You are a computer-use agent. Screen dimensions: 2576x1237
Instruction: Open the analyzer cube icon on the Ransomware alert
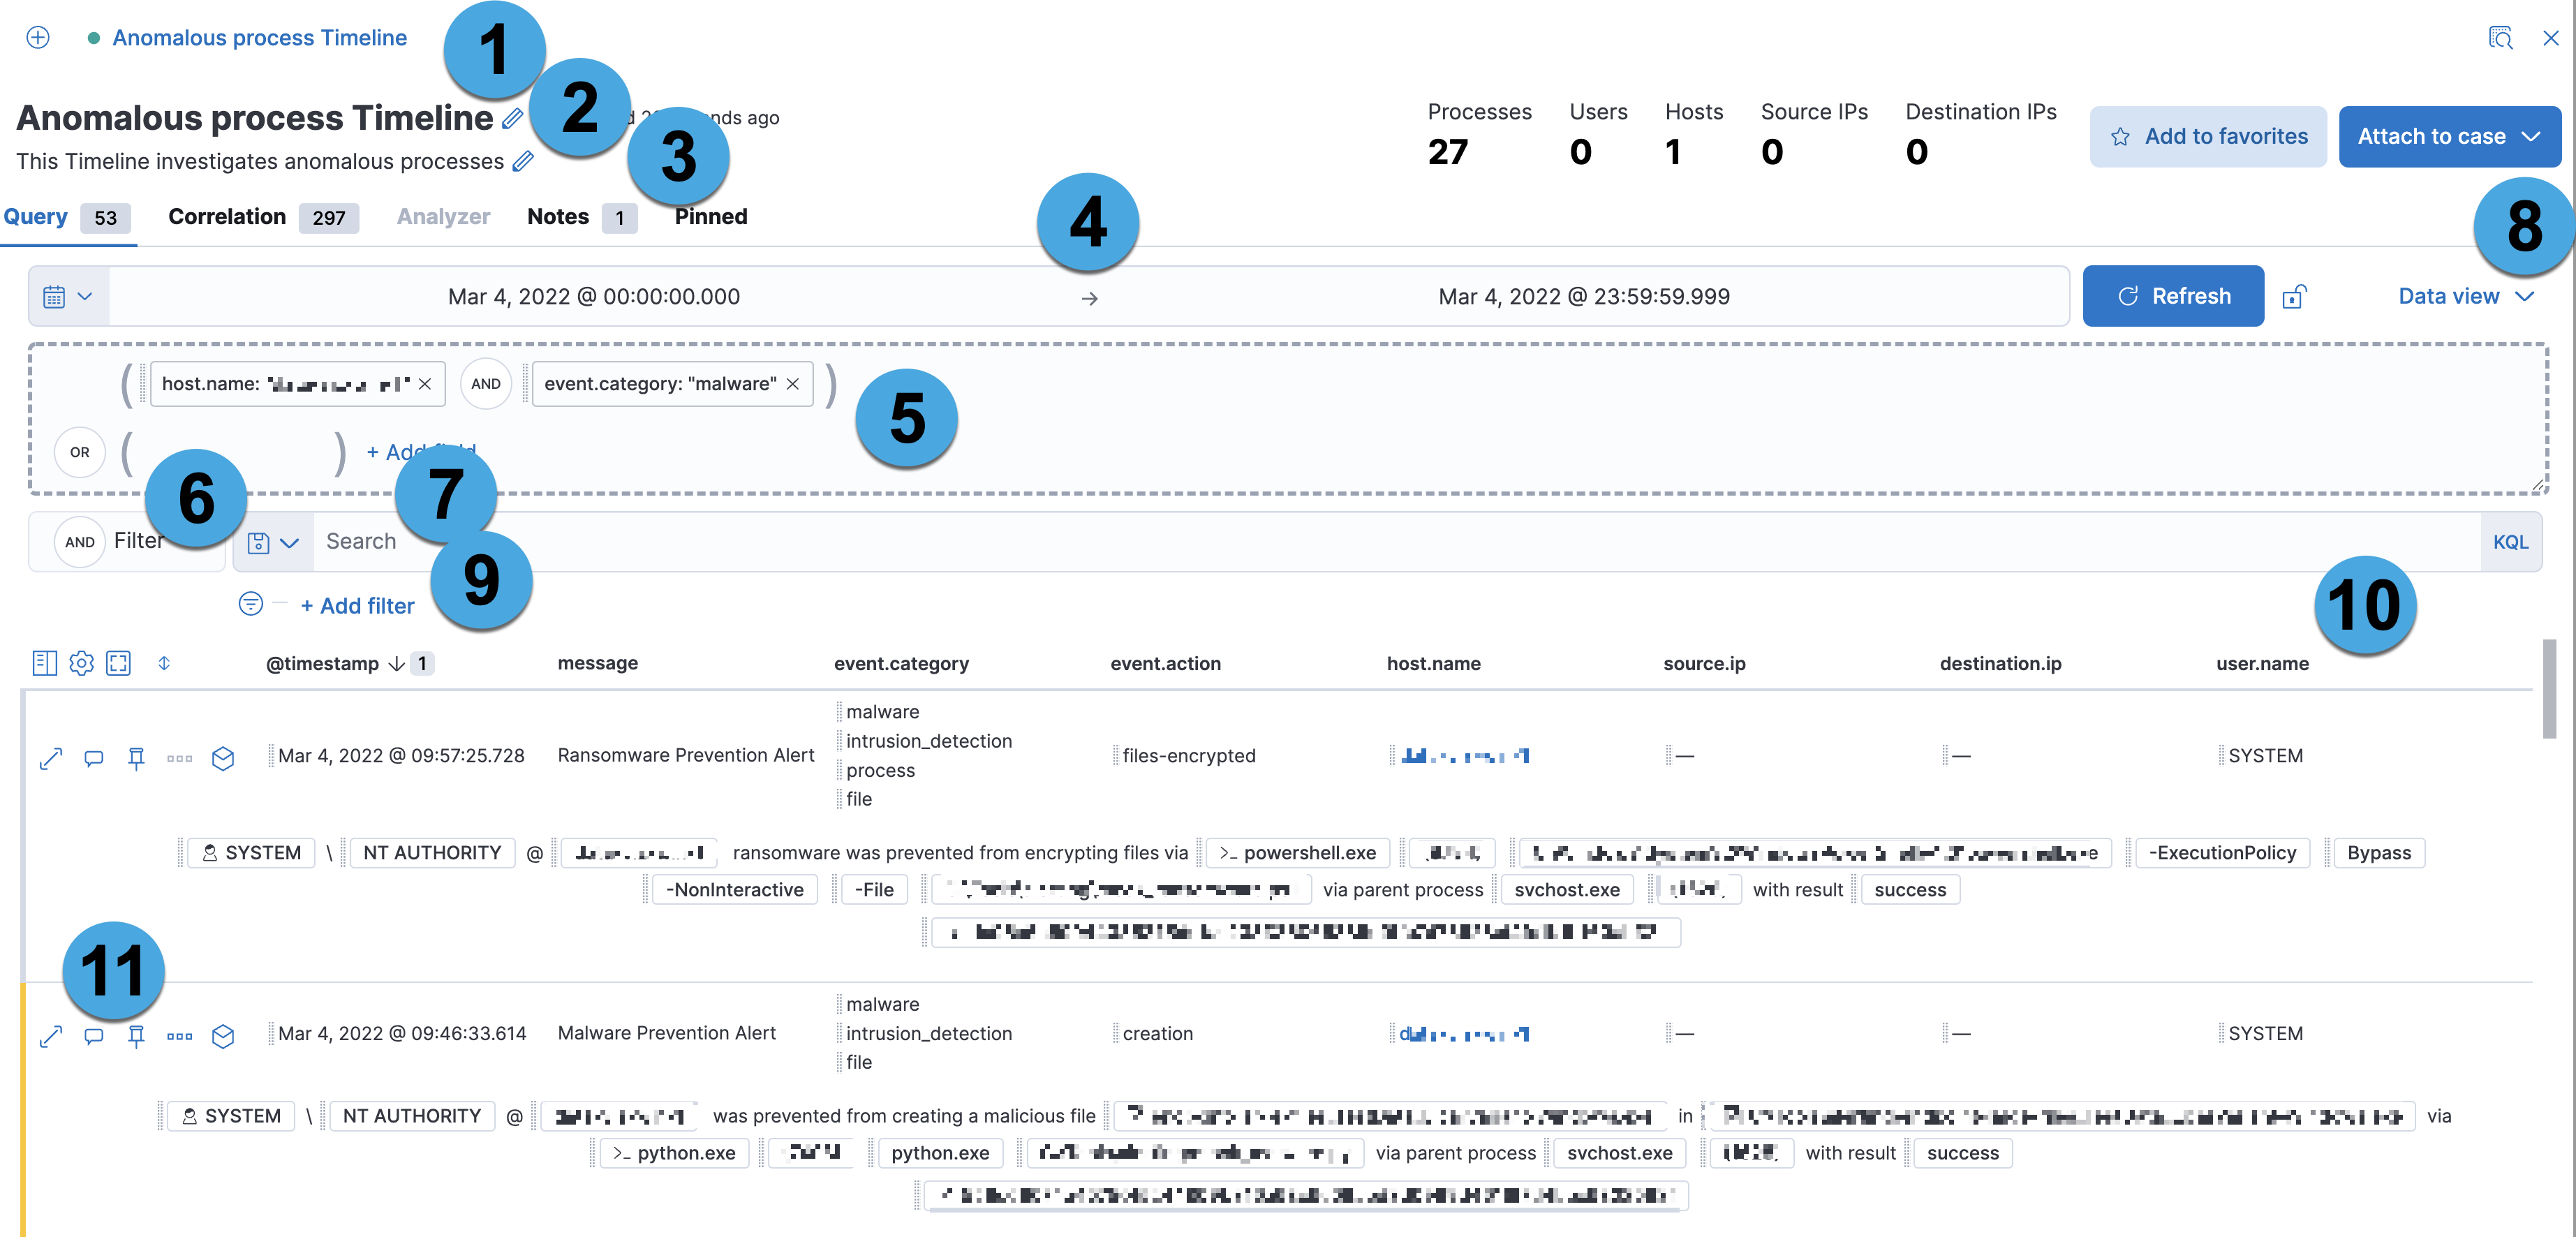223,757
